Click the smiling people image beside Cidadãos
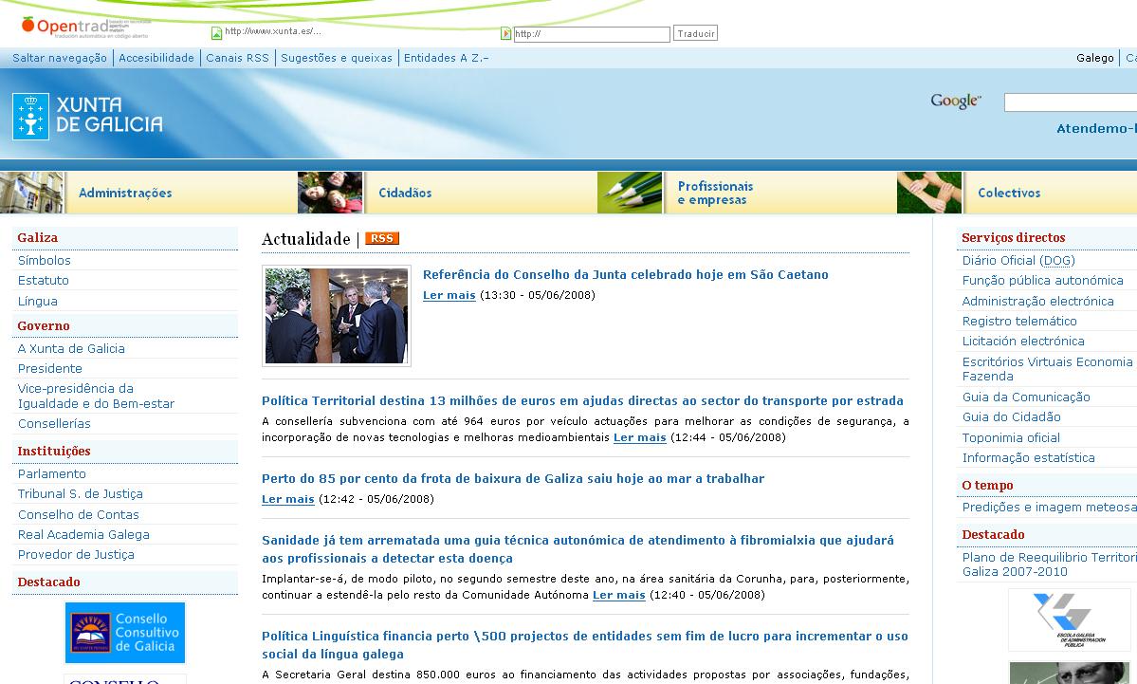The width and height of the screenshot is (1137, 684). 330,193
